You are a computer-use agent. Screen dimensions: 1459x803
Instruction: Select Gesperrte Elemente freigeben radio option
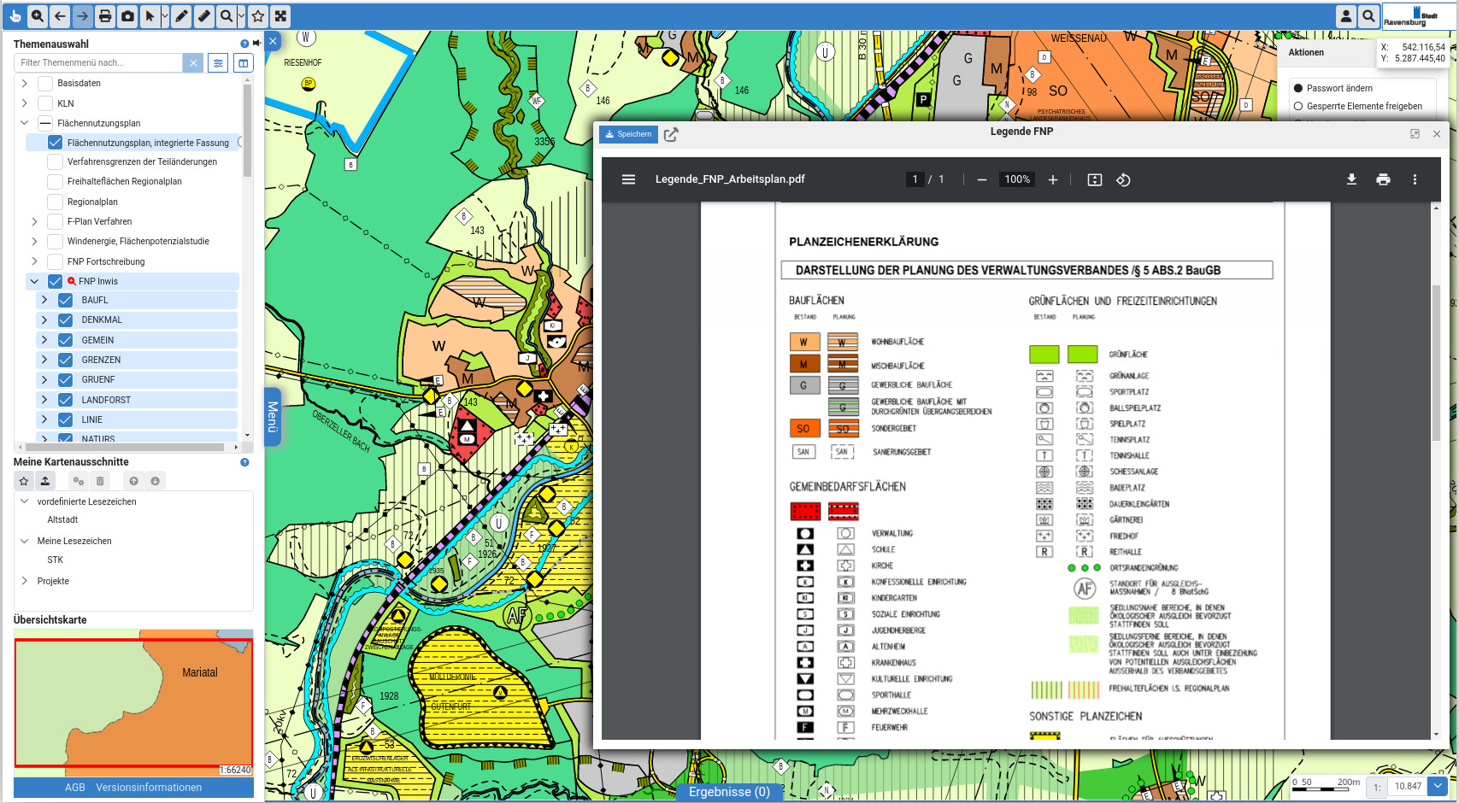[x=1298, y=106]
